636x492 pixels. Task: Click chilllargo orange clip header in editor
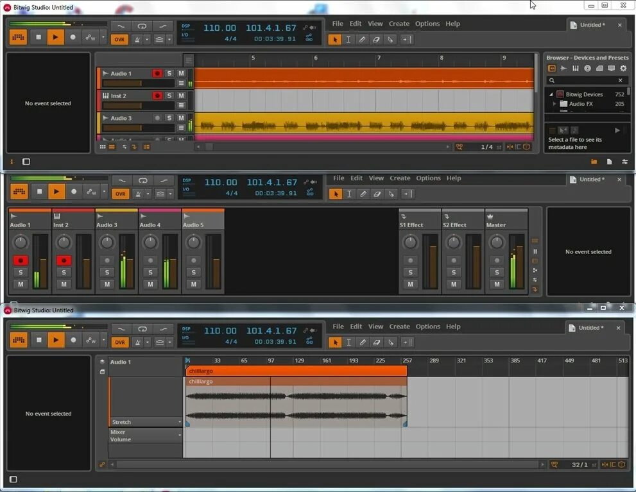[x=296, y=371]
